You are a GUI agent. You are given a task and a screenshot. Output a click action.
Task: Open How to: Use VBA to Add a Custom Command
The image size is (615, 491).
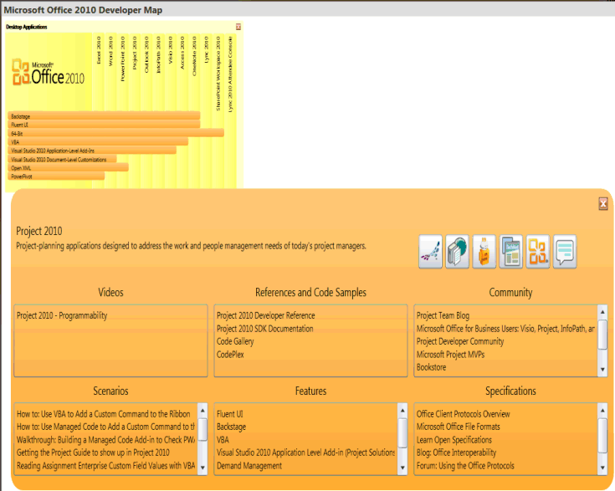(104, 414)
